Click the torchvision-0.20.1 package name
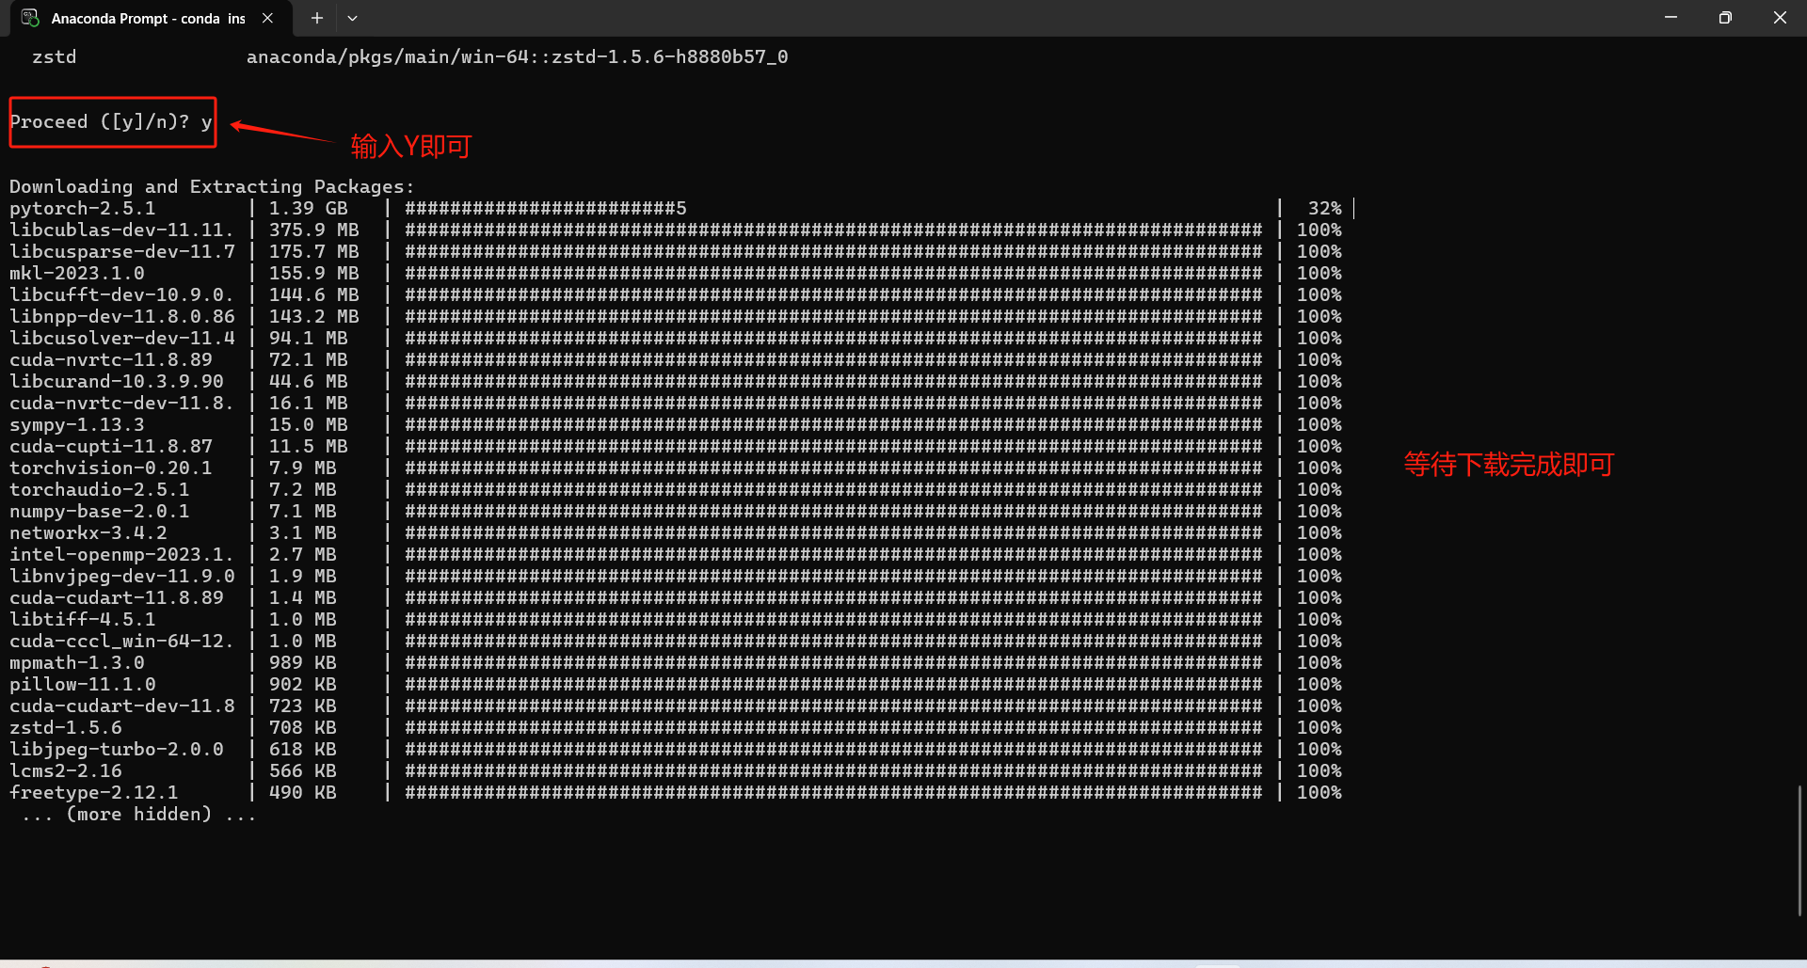 111,468
